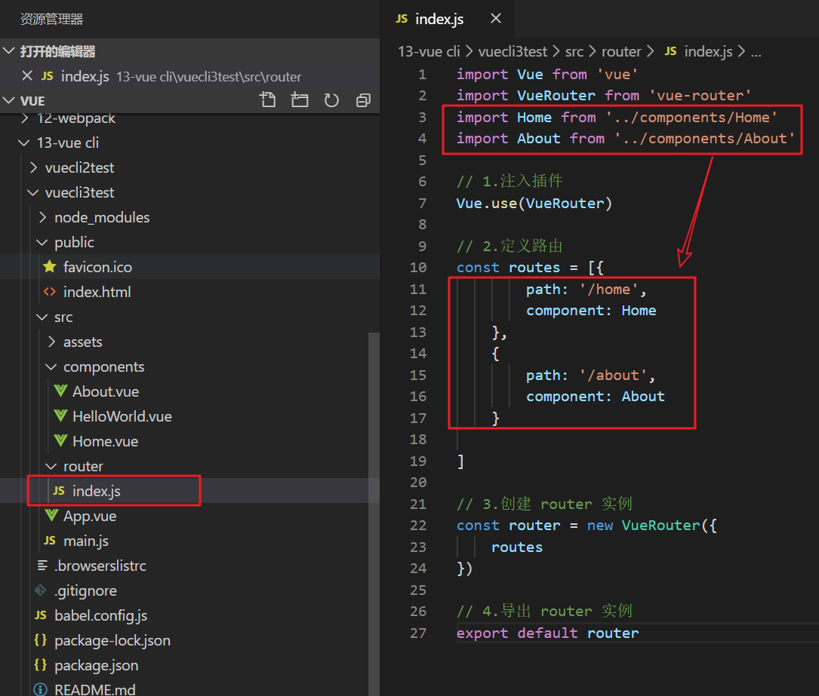Click the New File icon in explorer toolbar

click(268, 100)
